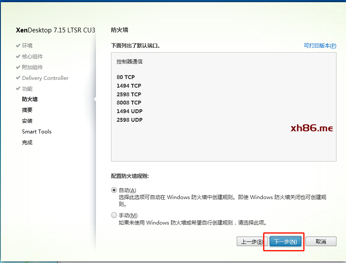Open the 可打印版本(P) link
Viewport: 346px width, 263px height.
(320, 45)
